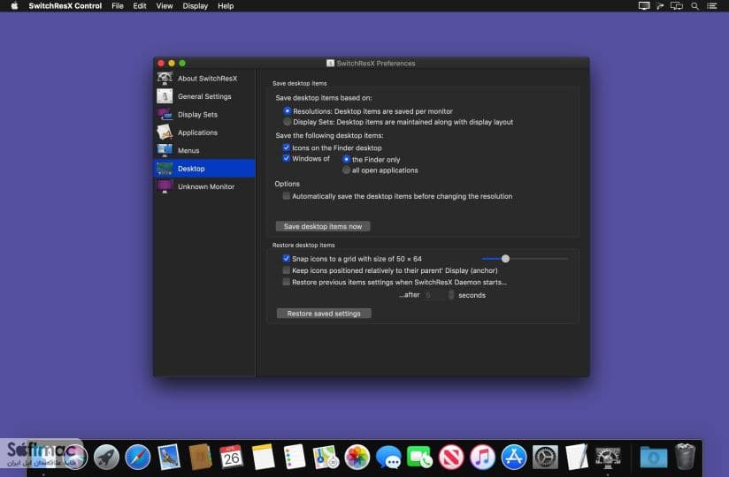Open Calendar in the Dock
This screenshot has height=477, width=729.
pos(231,457)
